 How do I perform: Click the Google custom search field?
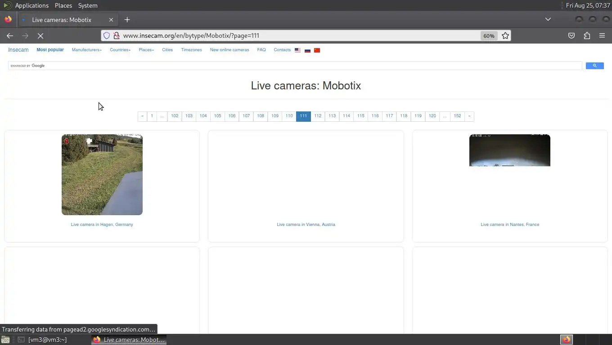[295, 66]
